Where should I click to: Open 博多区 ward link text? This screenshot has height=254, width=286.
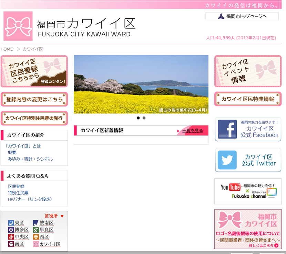pyautogui.click(x=21, y=230)
